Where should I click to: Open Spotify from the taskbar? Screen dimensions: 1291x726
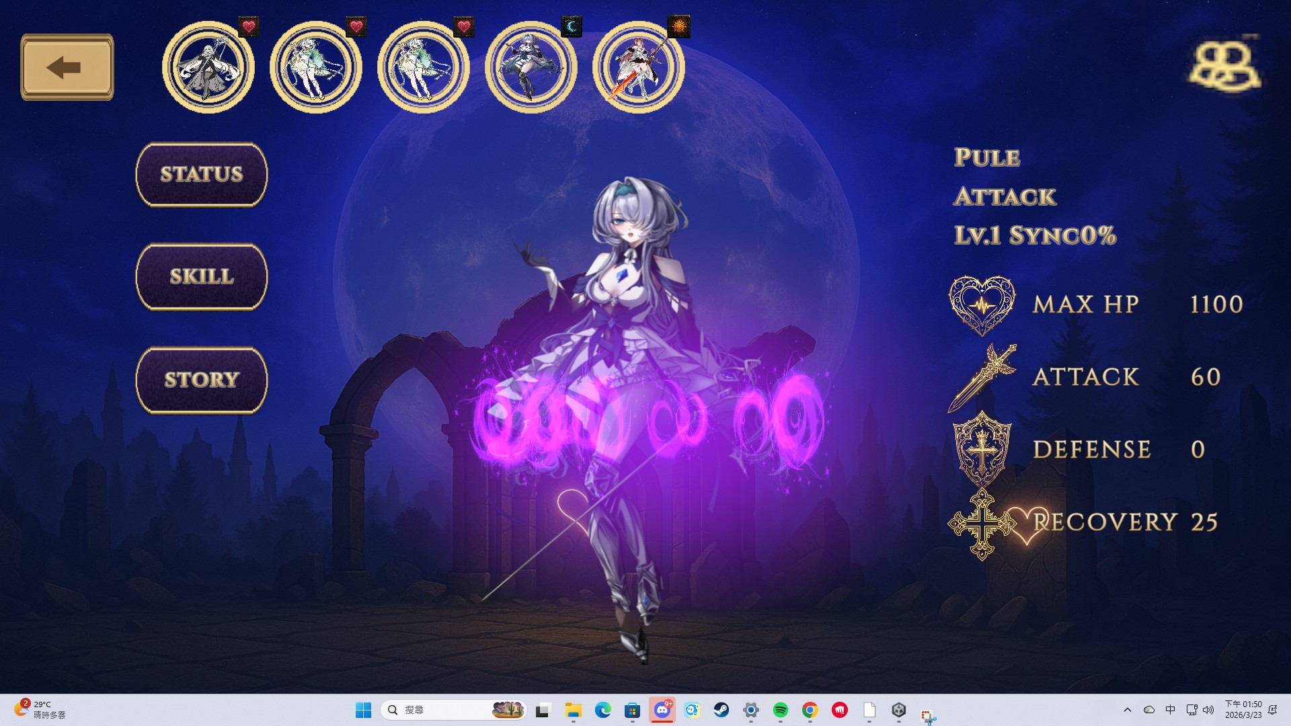(781, 710)
